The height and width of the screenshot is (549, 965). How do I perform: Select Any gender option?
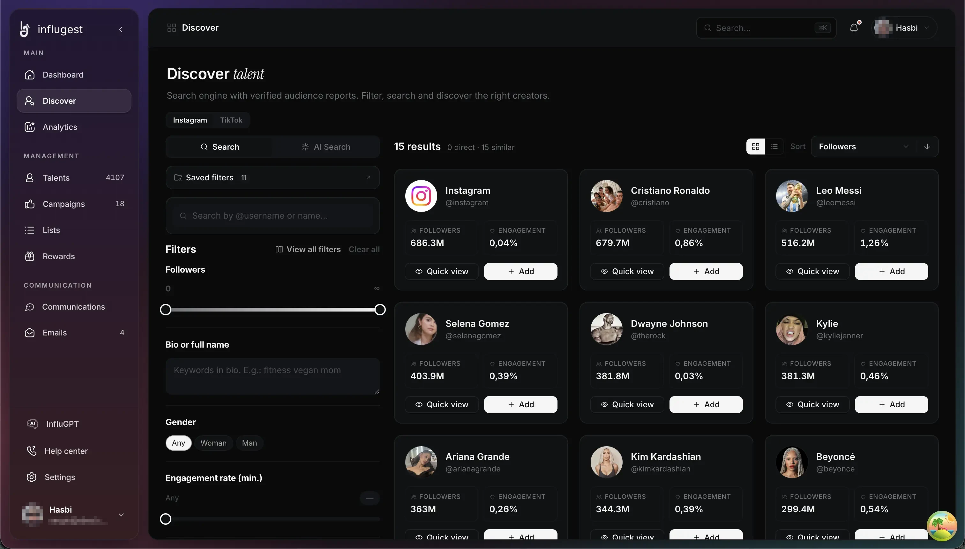[178, 443]
